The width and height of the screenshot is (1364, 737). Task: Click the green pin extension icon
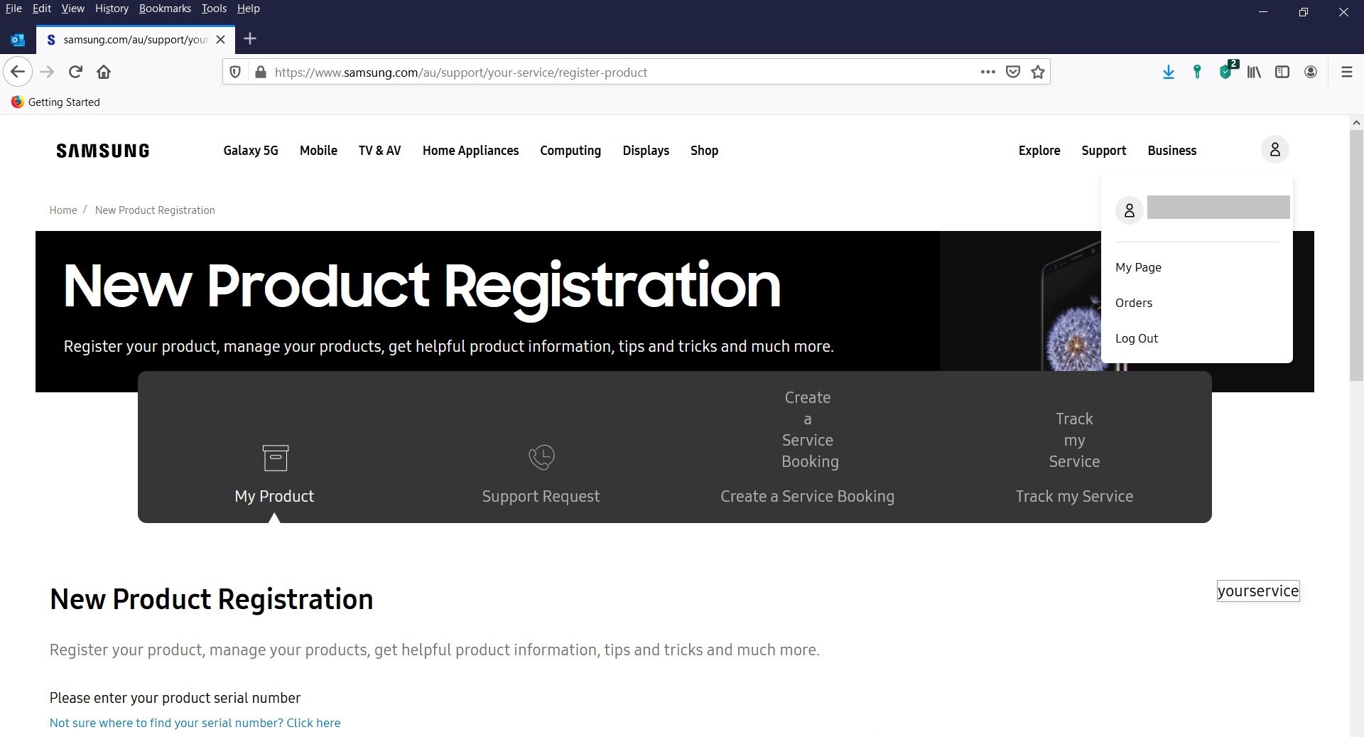click(x=1197, y=72)
